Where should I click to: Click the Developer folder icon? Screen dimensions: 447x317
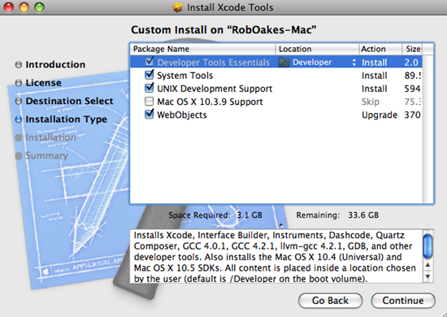284,62
